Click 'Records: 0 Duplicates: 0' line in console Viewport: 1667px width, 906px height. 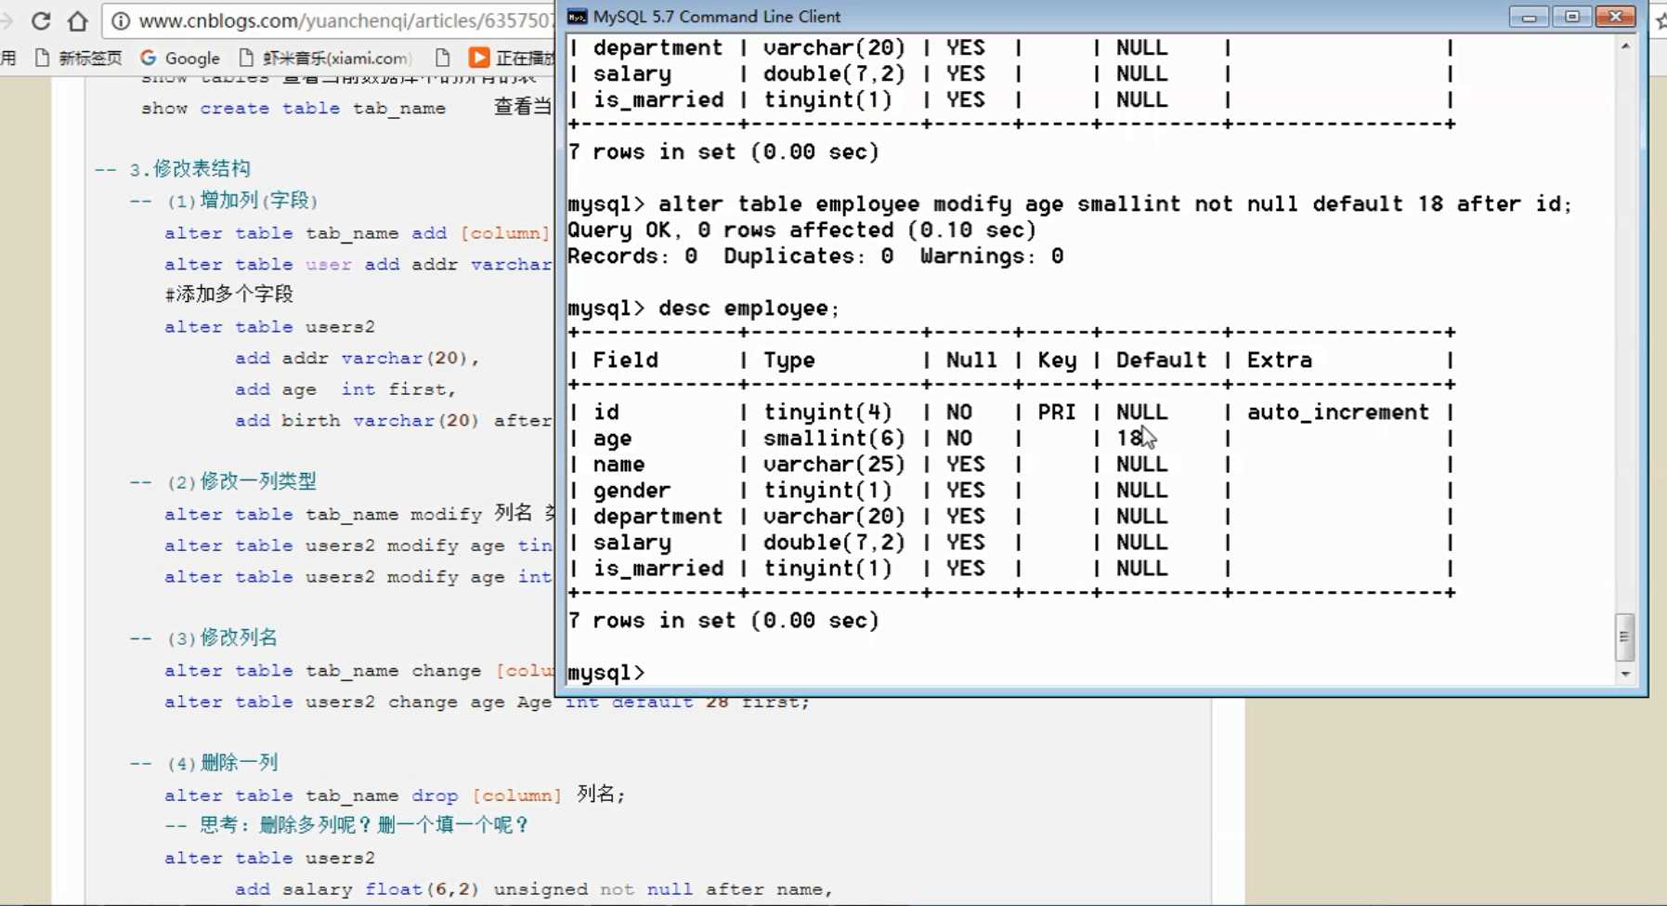[730, 256]
